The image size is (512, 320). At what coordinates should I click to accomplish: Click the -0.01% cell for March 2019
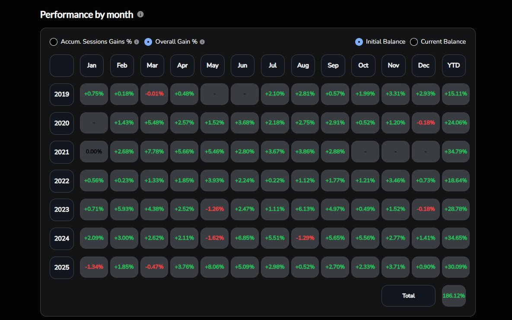tap(154, 94)
